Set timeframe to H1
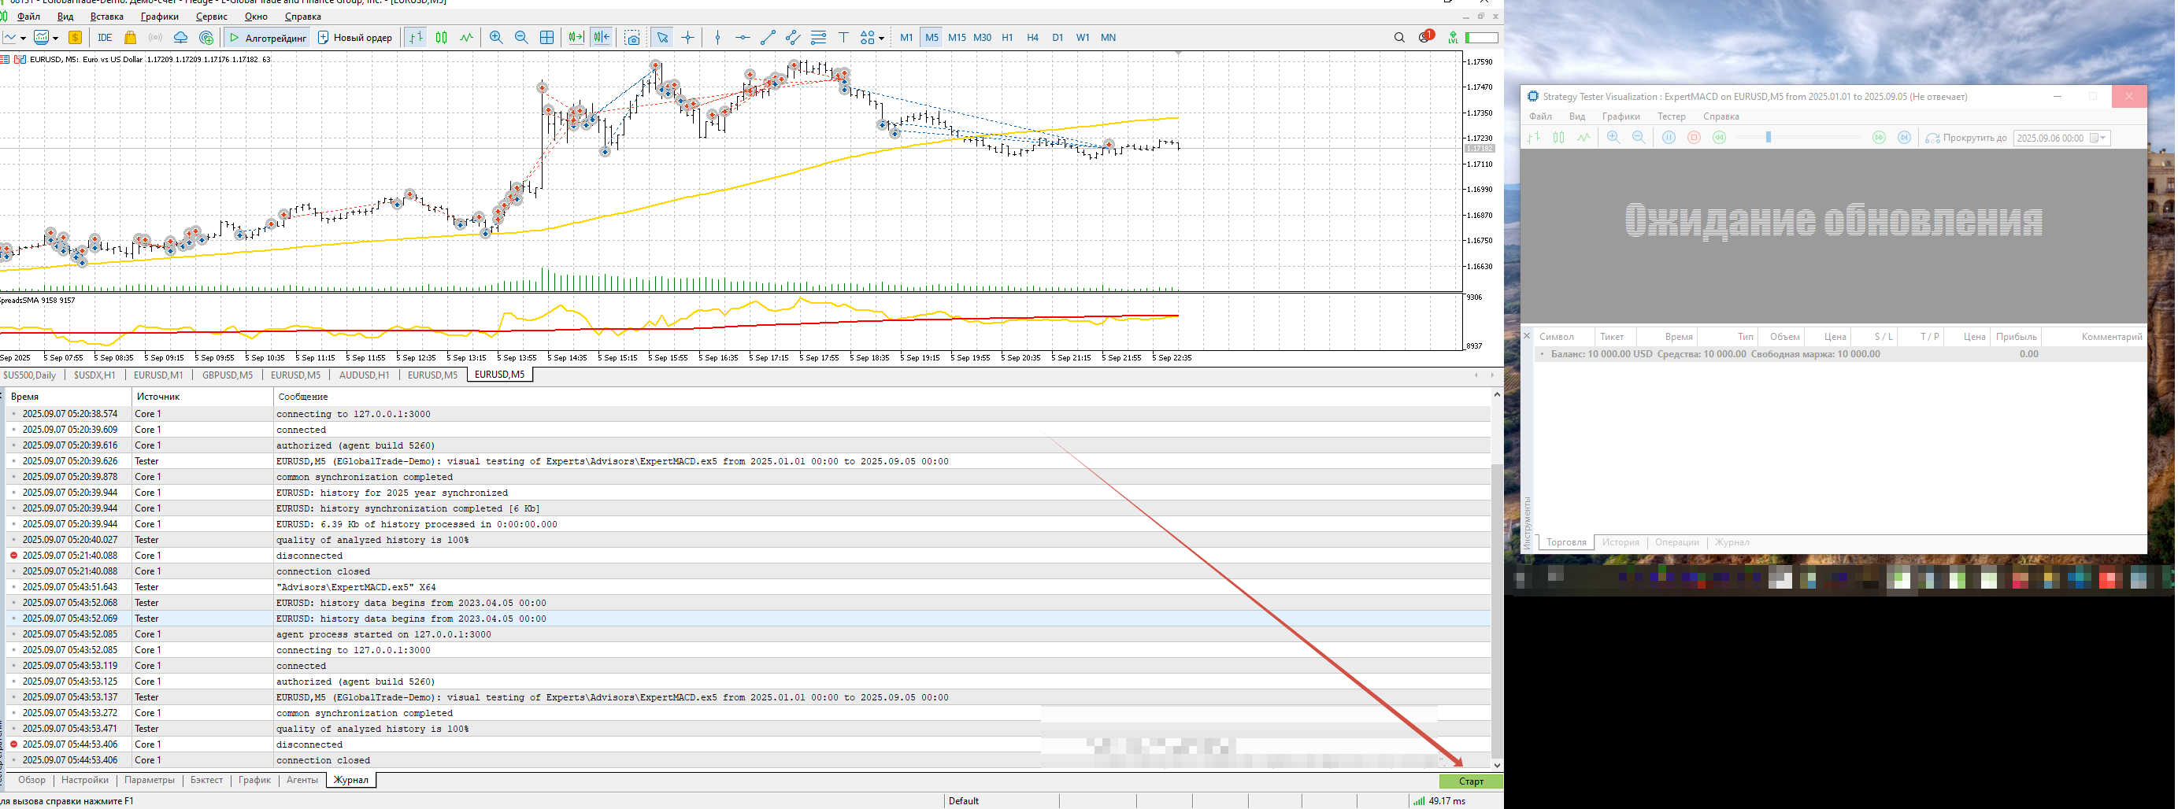This screenshot has width=2178, height=809. (x=1007, y=37)
